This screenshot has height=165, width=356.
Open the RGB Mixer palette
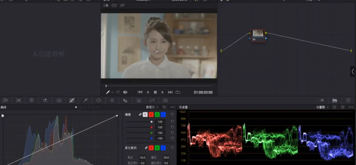(x=45, y=100)
